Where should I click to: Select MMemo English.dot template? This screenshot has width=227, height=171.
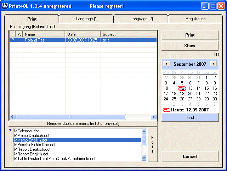tap(77, 140)
